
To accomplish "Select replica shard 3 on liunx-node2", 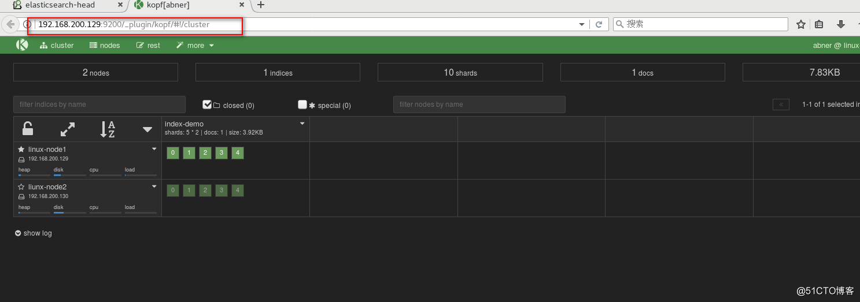I will click(x=222, y=191).
